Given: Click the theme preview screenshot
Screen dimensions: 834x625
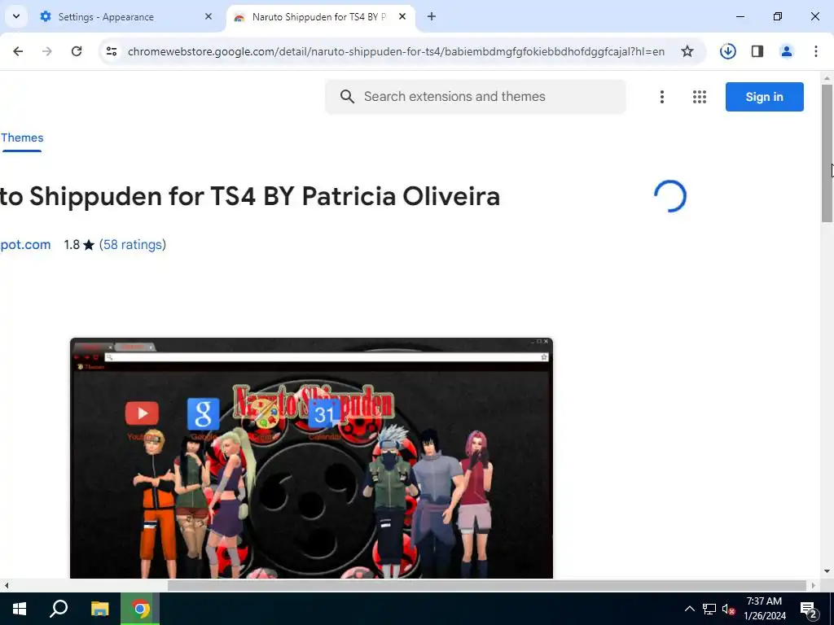Looking at the screenshot, I should [x=311, y=457].
